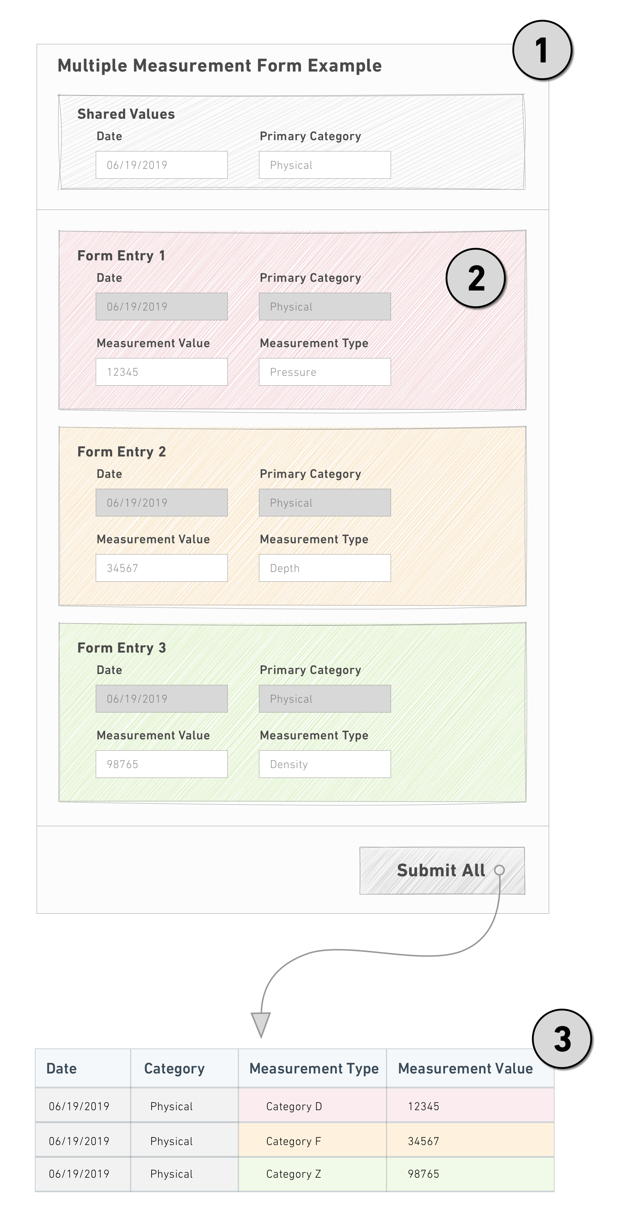
Task: Click the Submit All button
Action: coord(442,870)
